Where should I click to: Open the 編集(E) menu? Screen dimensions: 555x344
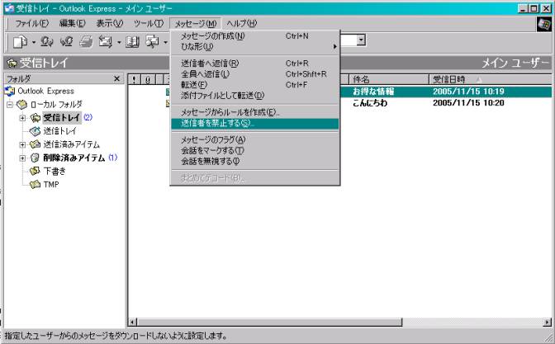(x=72, y=24)
